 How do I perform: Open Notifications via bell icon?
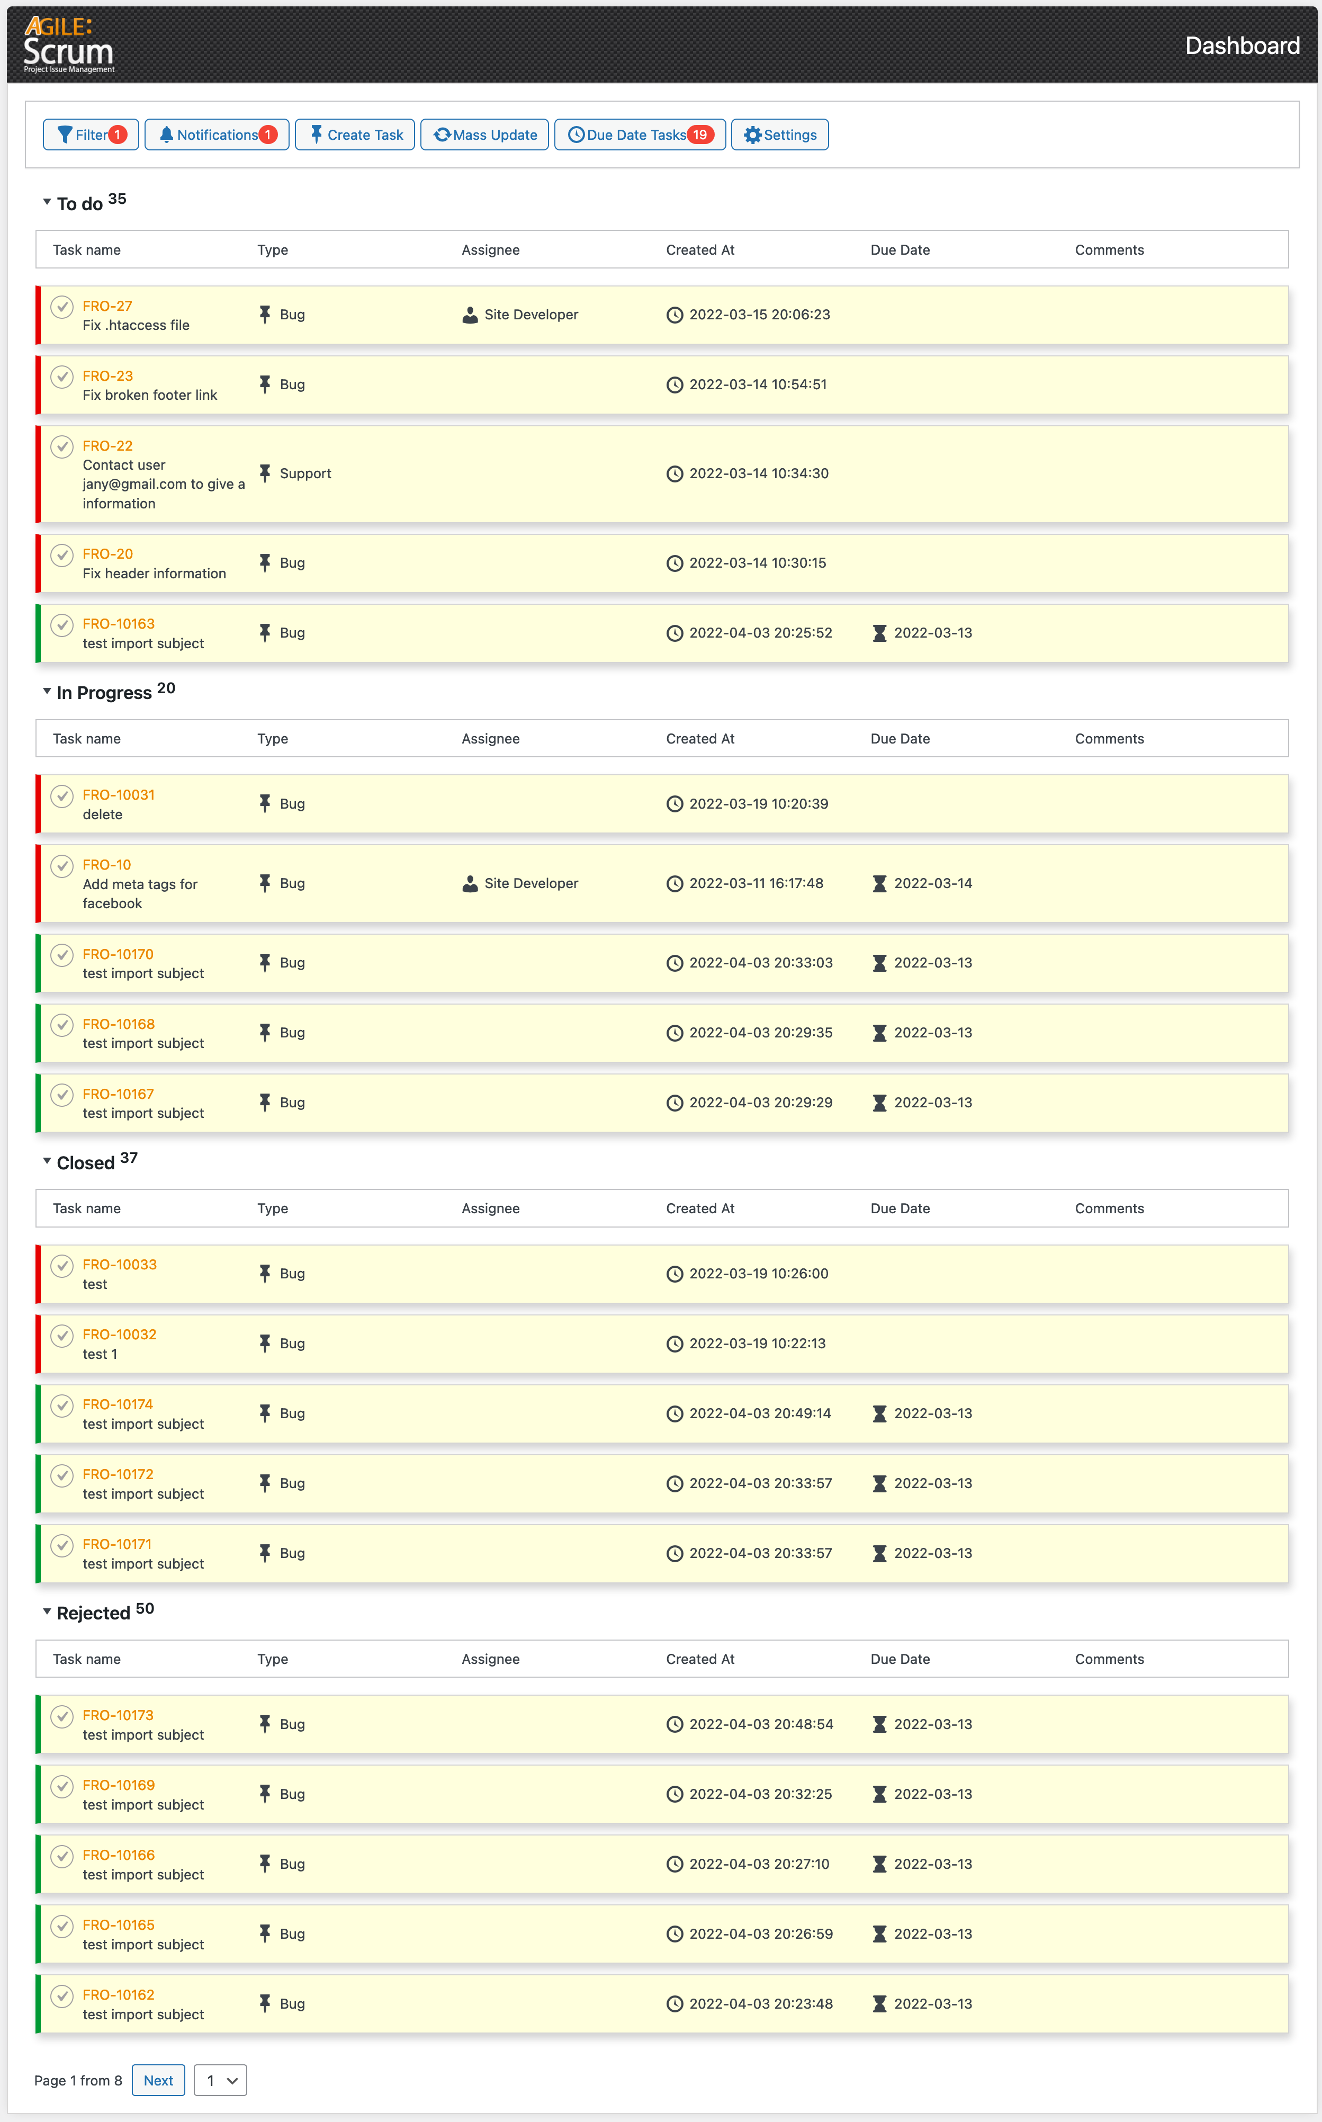[168, 135]
